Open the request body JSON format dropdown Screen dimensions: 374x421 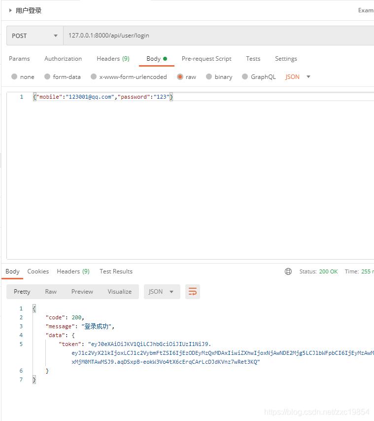pyautogui.click(x=298, y=77)
